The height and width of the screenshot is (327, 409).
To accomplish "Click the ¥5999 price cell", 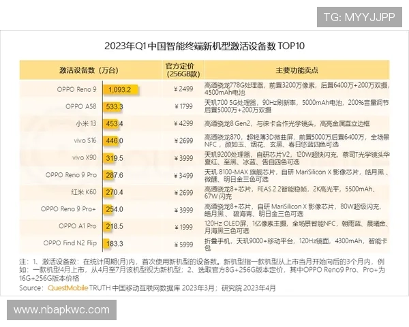I will 183,245.
